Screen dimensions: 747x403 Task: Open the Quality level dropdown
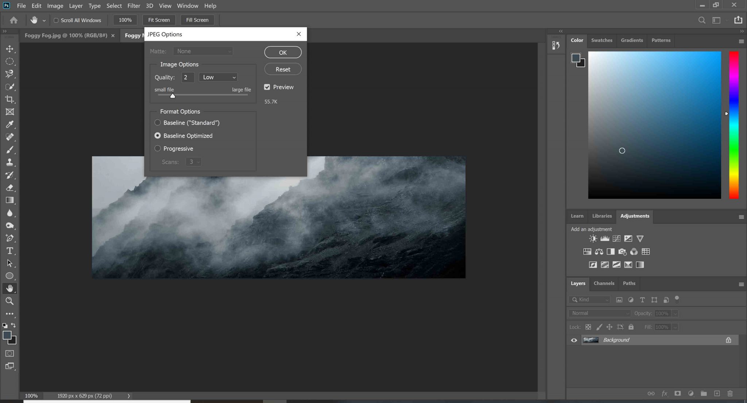pos(218,77)
